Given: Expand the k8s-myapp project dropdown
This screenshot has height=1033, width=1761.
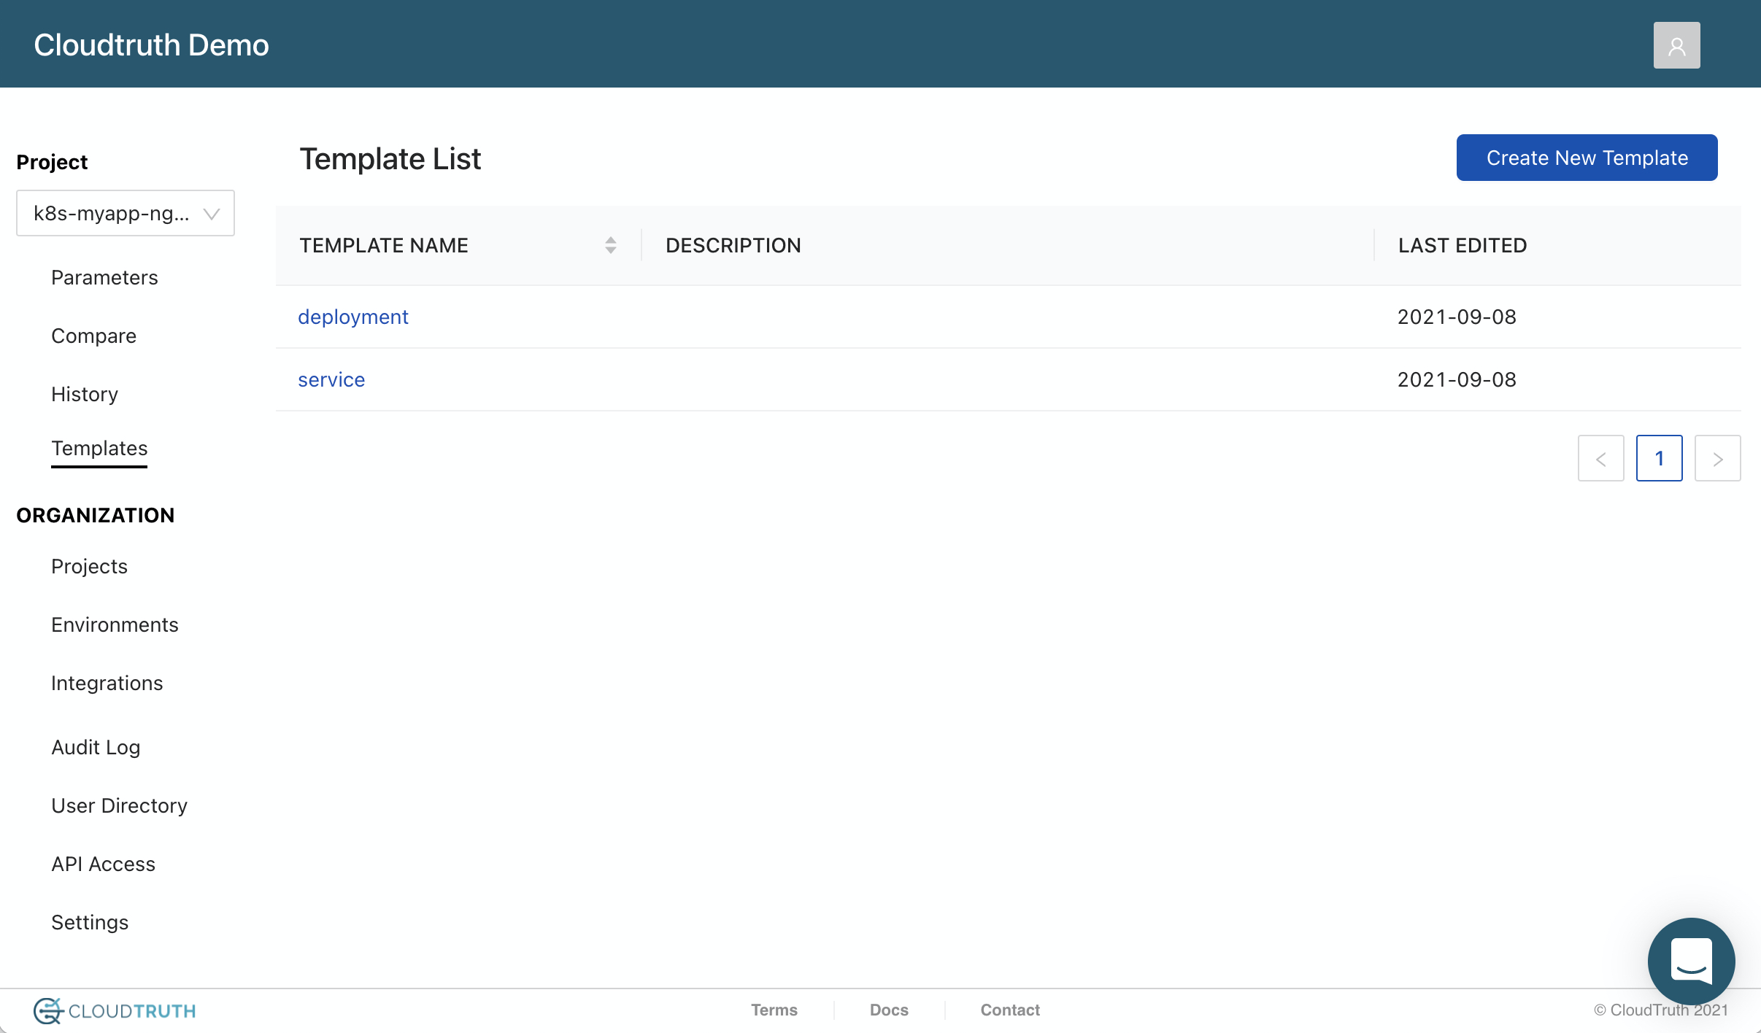Looking at the screenshot, I should click(x=126, y=213).
